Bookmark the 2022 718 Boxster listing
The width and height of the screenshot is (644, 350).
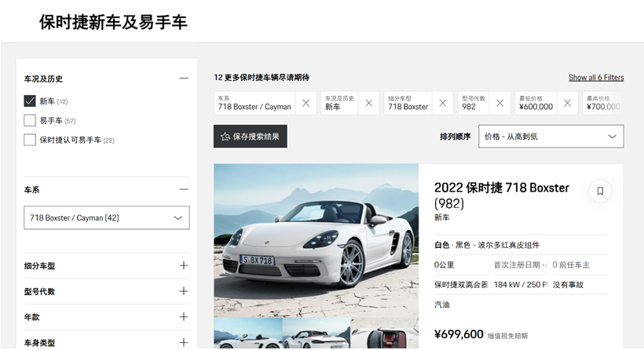tap(600, 191)
